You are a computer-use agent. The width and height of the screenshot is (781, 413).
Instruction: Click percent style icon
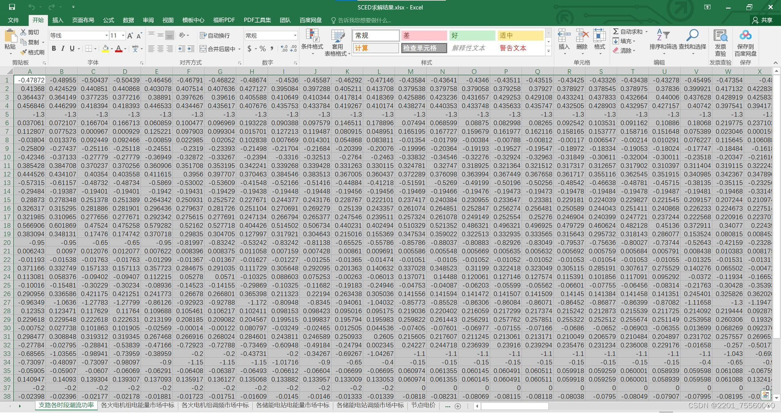(263, 49)
